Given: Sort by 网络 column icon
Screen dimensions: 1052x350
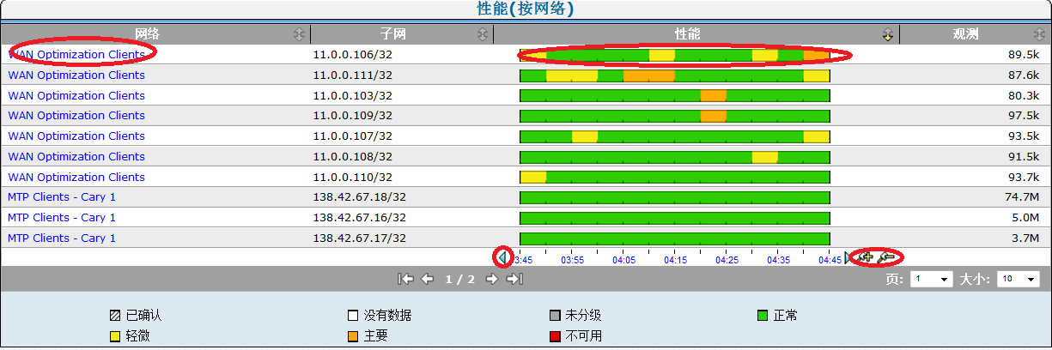Looking at the screenshot, I should 298,34.
